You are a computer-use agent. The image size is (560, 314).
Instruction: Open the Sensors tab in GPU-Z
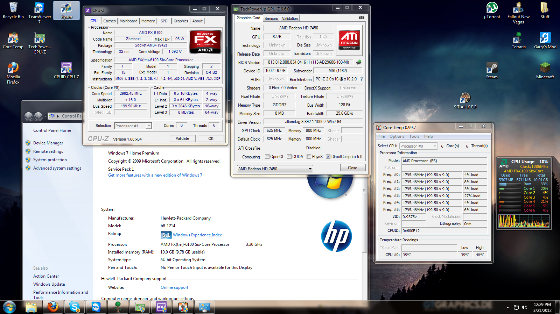click(271, 19)
